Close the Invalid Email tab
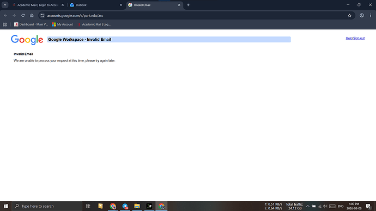 [x=179, y=5]
